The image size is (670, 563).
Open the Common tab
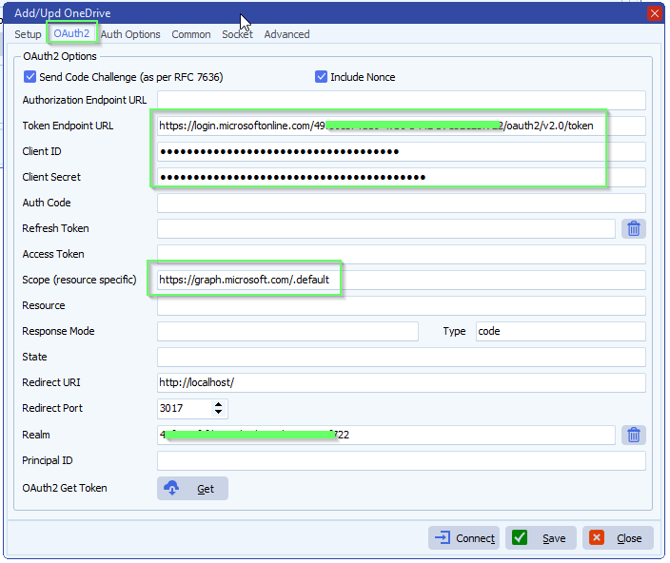click(x=191, y=34)
